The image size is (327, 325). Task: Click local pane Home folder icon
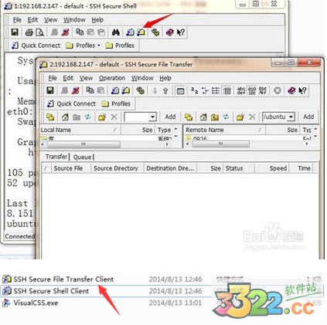(x=65, y=117)
